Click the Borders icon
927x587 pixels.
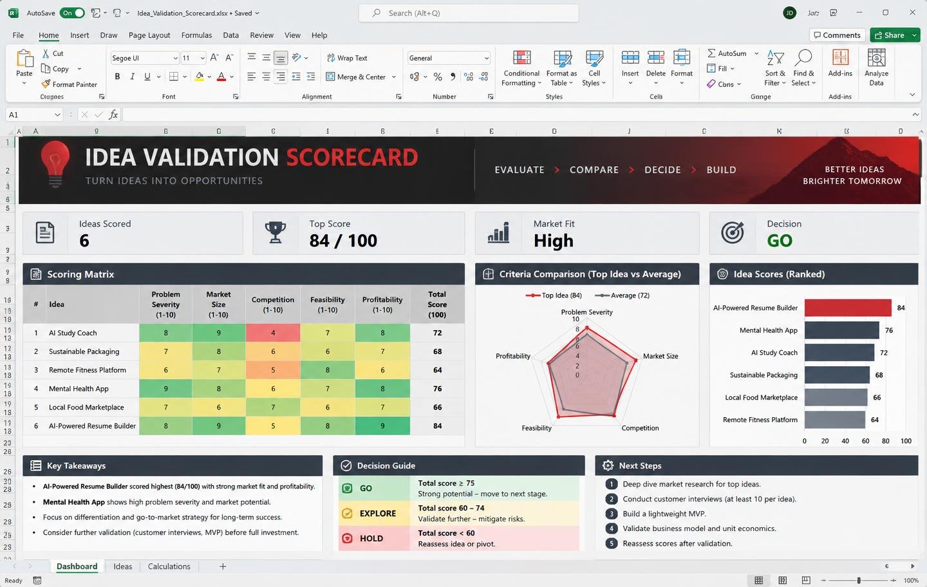point(174,77)
